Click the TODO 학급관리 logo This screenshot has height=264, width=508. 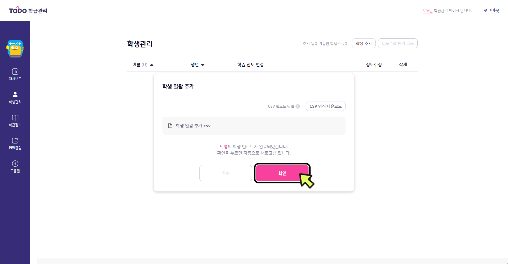pyautogui.click(x=28, y=10)
